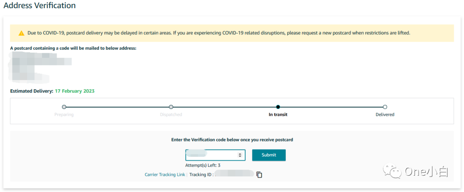Click the verification code spinner arrows

240,155
